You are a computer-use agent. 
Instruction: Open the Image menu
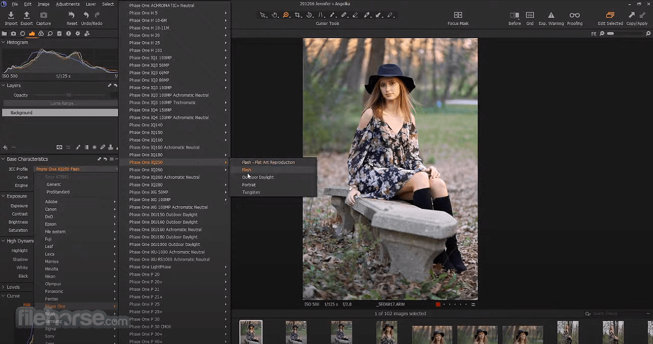pyautogui.click(x=43, y=4)
